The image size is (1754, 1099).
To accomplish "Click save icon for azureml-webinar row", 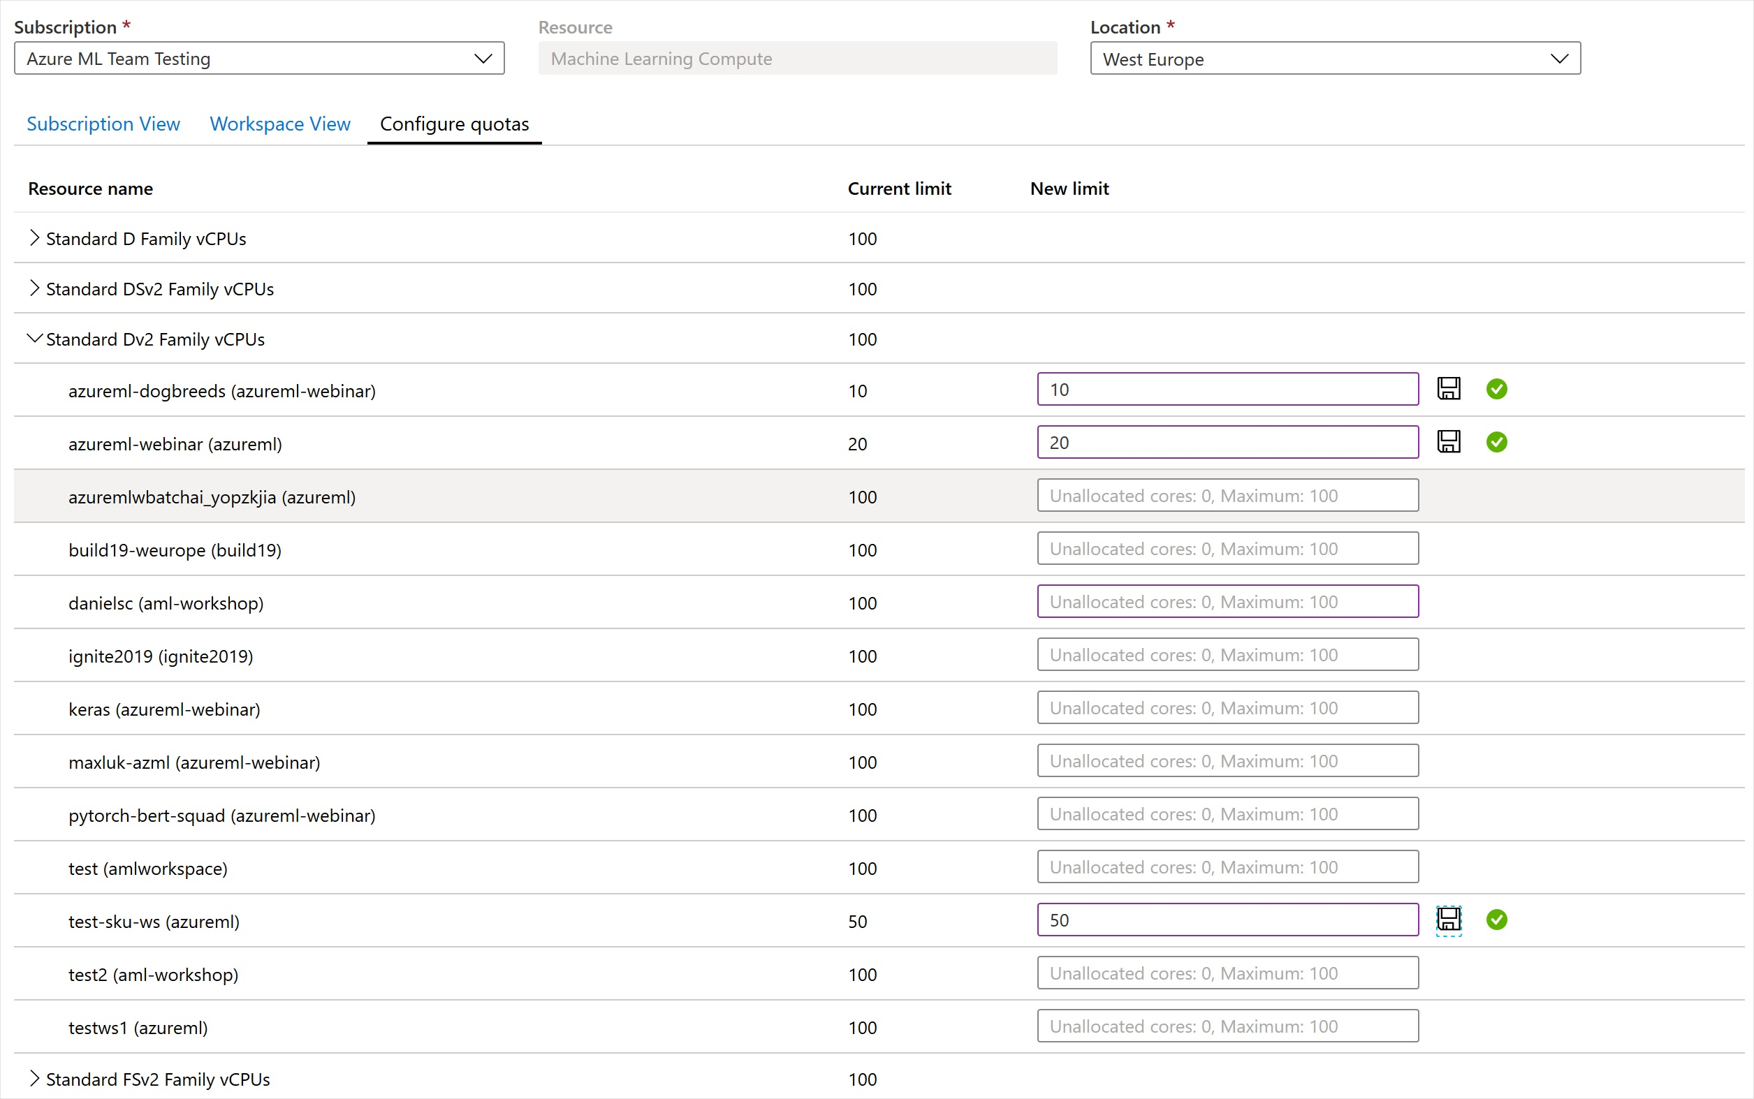I will [x=1448, y=442].
